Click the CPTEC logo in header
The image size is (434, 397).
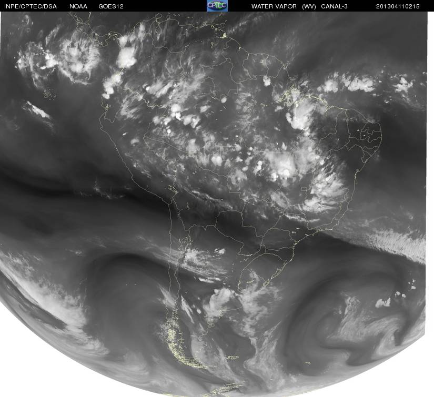click(217, 6)
